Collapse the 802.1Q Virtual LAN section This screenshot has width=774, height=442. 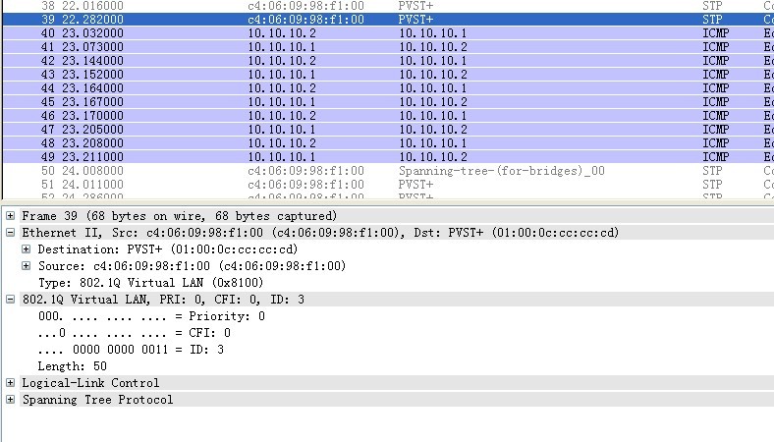coord(10,300)
